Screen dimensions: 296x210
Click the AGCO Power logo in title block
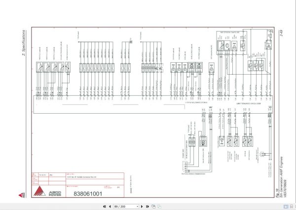click(x=47, y=191)
